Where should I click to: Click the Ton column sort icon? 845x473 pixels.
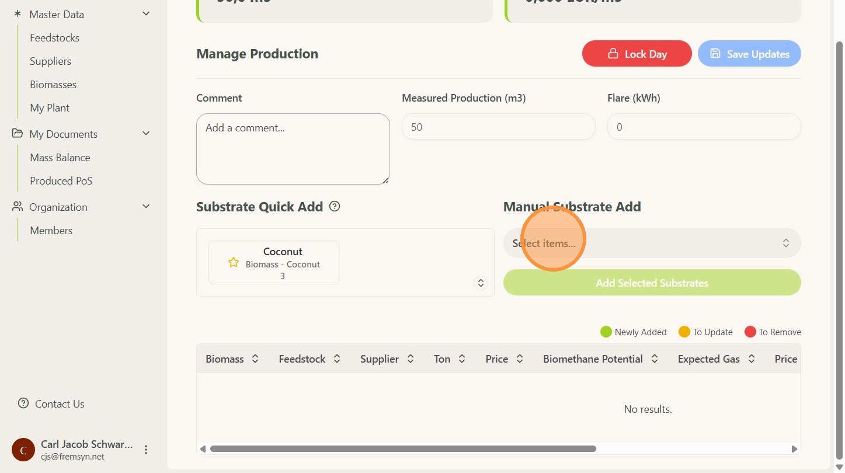pos(462,359)
